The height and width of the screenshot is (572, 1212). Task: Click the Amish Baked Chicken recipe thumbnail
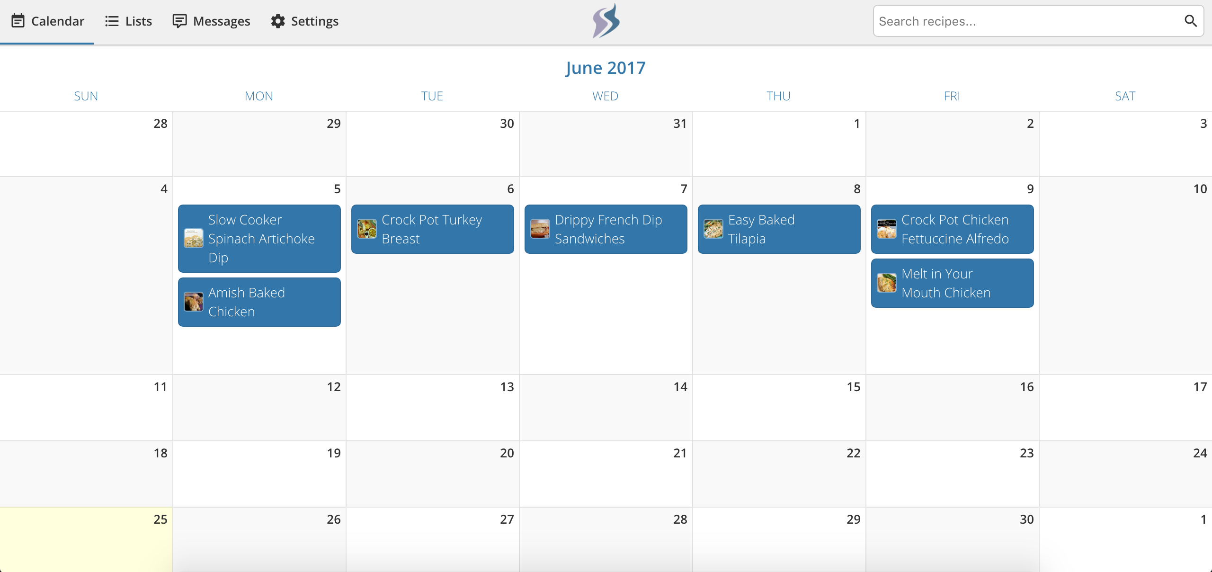pos(194,302)
